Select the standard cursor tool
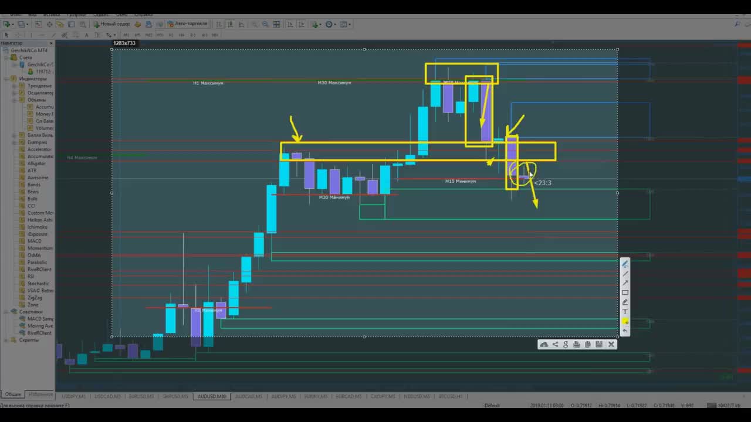751x422 pixels. [6, 35]
